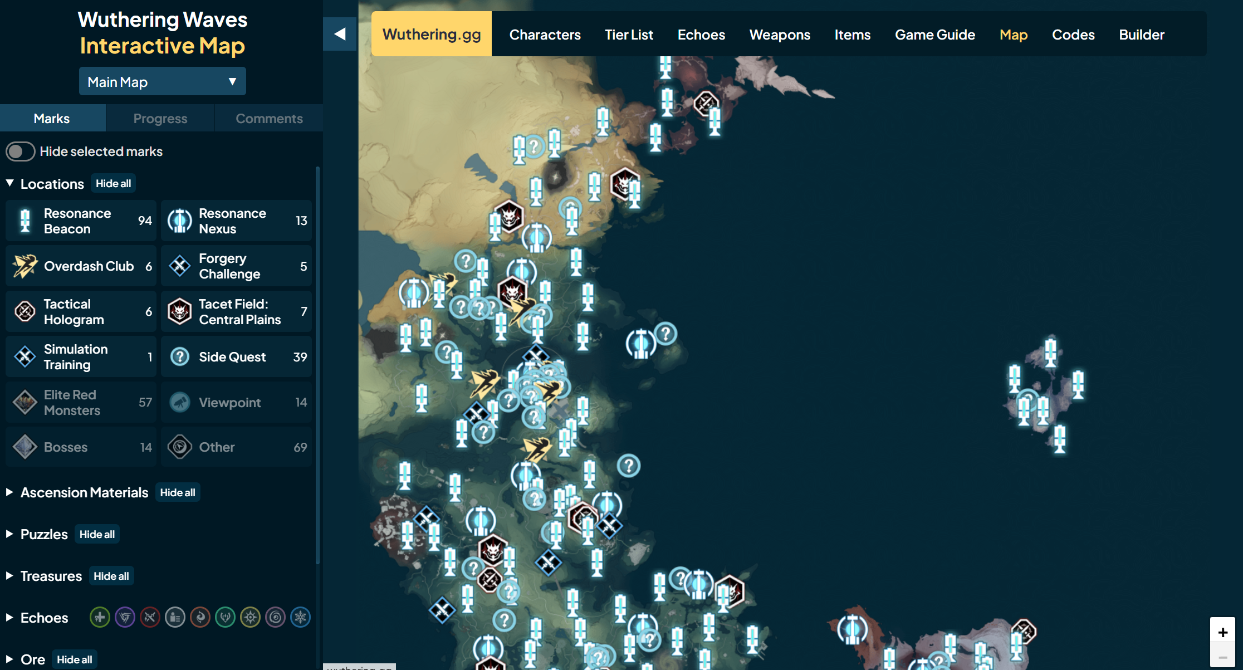Viewport: 1243px width, 670px height.
Task: Toggle Resonance Beacon marker visibility
Action: point(81,221)
